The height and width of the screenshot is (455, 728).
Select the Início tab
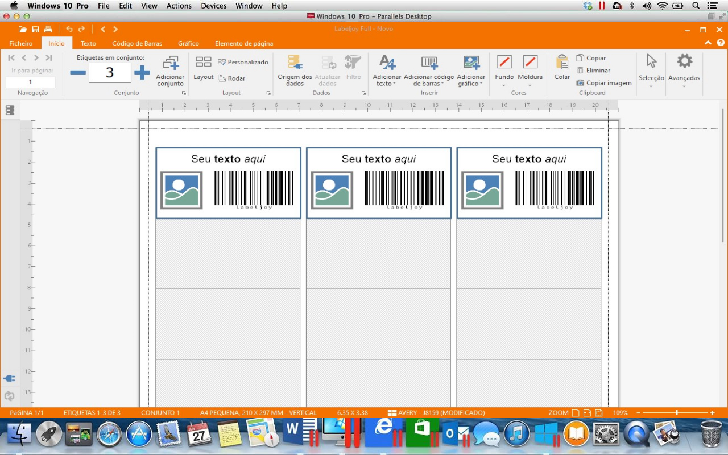tap(56, 43)
